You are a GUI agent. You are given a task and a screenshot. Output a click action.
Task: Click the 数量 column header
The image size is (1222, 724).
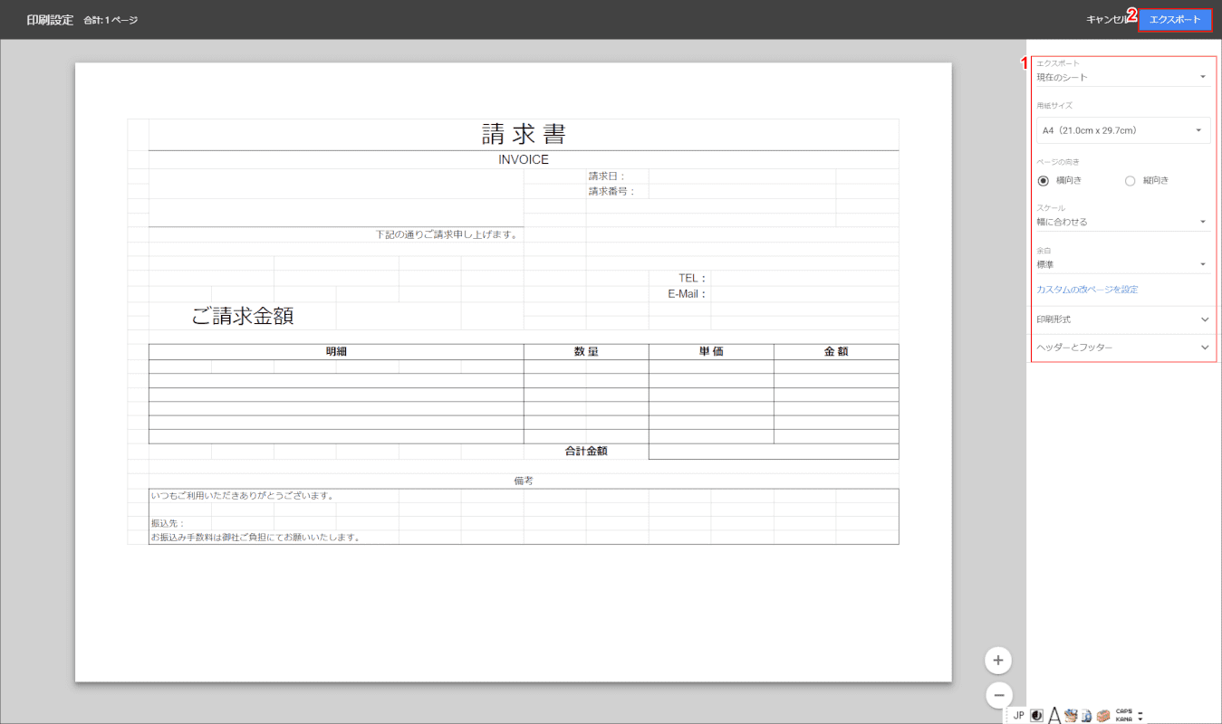586,352
